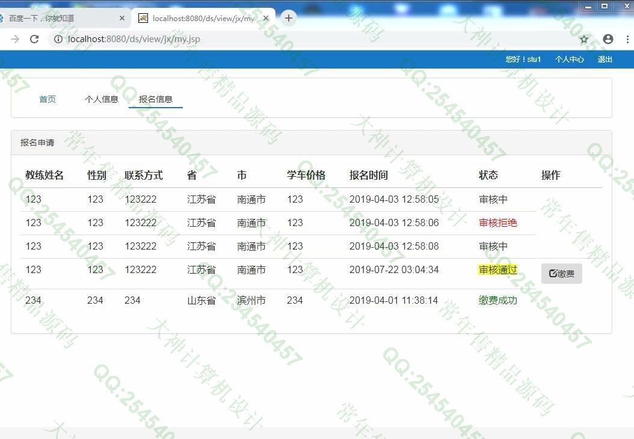Viewport: 634px width, 439px height.
Task: Click the 省 column header
Action: pyautogui.click(x=192, y=175)
